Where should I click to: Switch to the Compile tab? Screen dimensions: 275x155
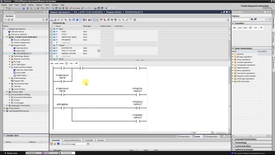click(89, 140)
